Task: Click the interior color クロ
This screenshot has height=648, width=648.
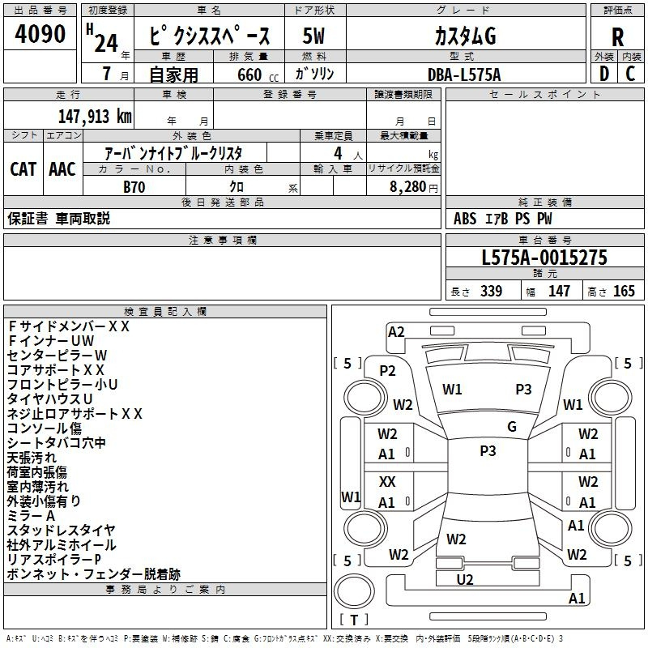Action: point(237,187)
